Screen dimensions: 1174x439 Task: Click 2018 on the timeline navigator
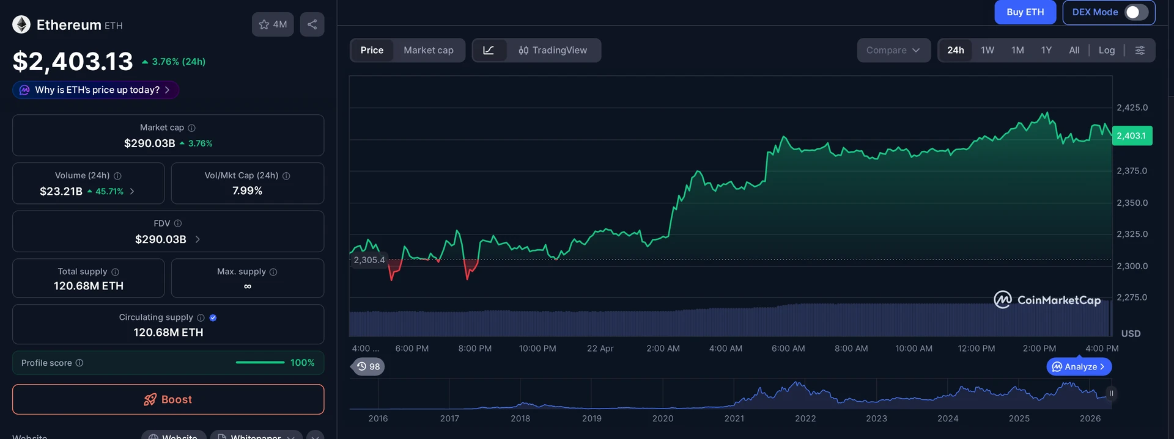click(x=520, y=418)
